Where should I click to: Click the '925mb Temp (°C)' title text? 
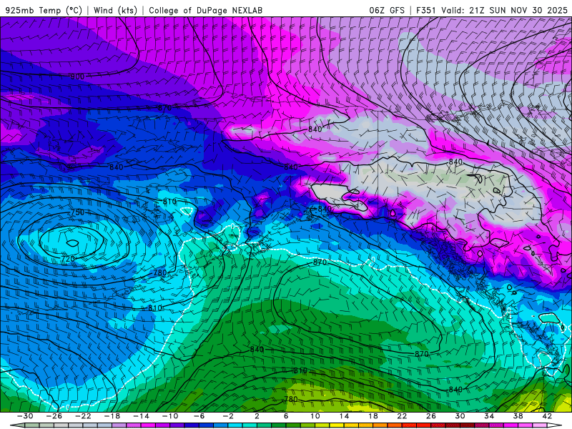click(44, 10)
